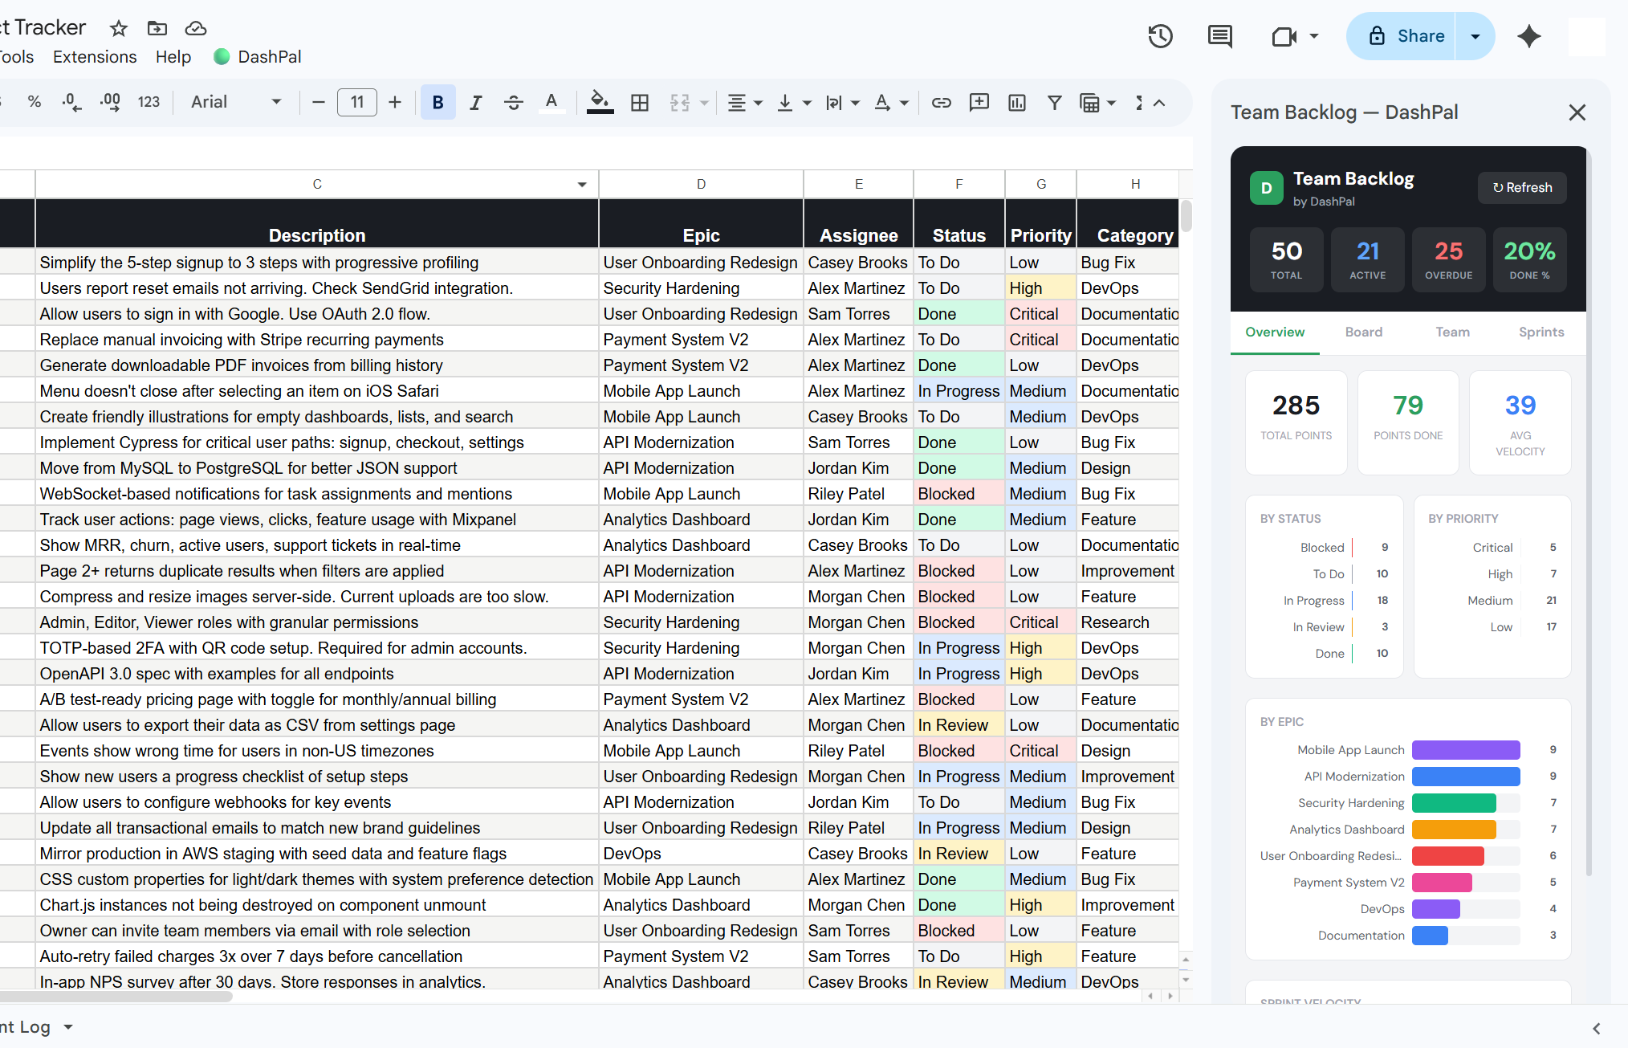This screenshot has width=1628, height=1048.
Task: Click the insert link icon
Action: (x=941, y=102)
